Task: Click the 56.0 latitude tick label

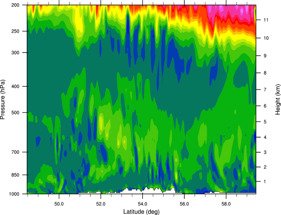Action: [184, 204]
